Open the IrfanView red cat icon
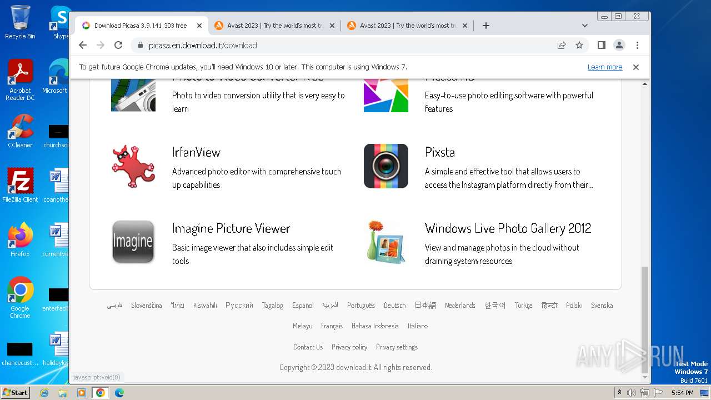Viewport: 711px width, 400px height. (x=133, y=166)
